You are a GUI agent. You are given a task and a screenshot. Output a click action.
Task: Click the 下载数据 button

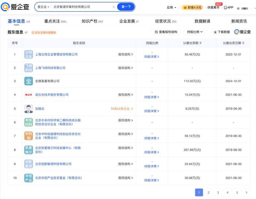(x=222, y=32)
